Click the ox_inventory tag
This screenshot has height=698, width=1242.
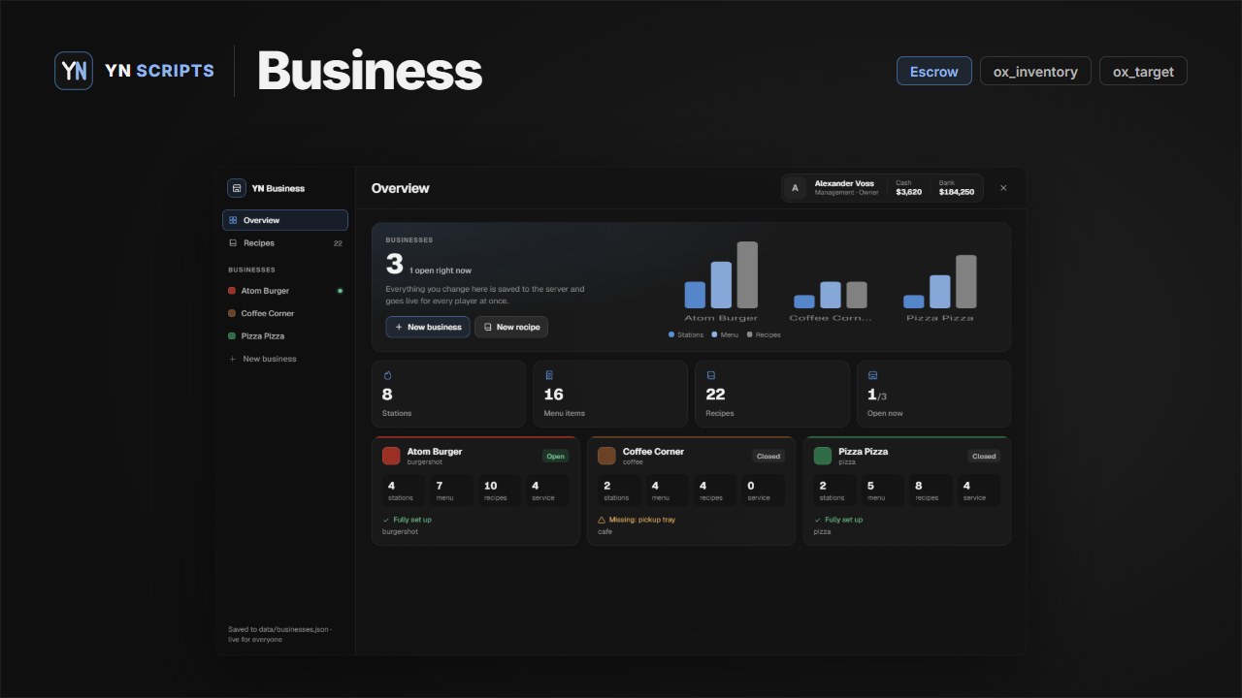(x=1035, y=71)
